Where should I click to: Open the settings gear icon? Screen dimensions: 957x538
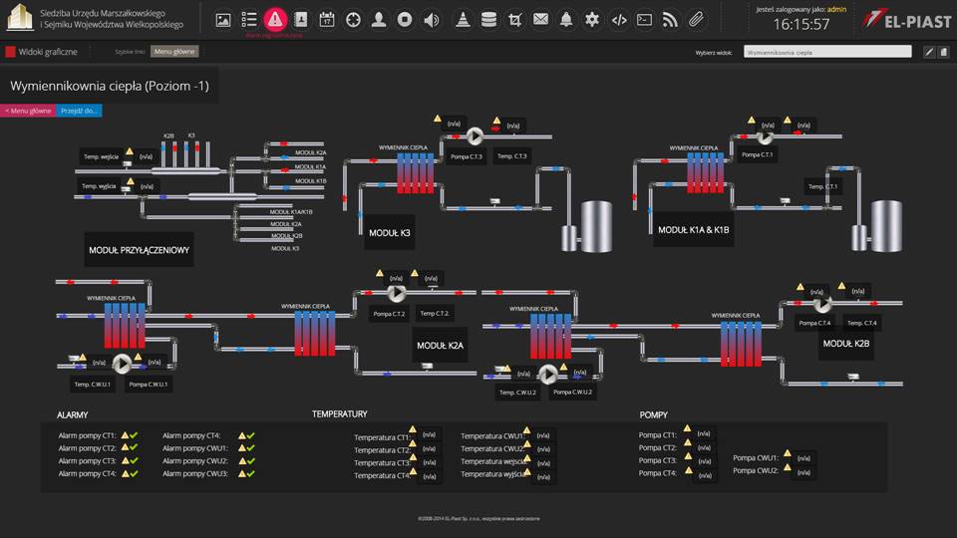(592, 19)
